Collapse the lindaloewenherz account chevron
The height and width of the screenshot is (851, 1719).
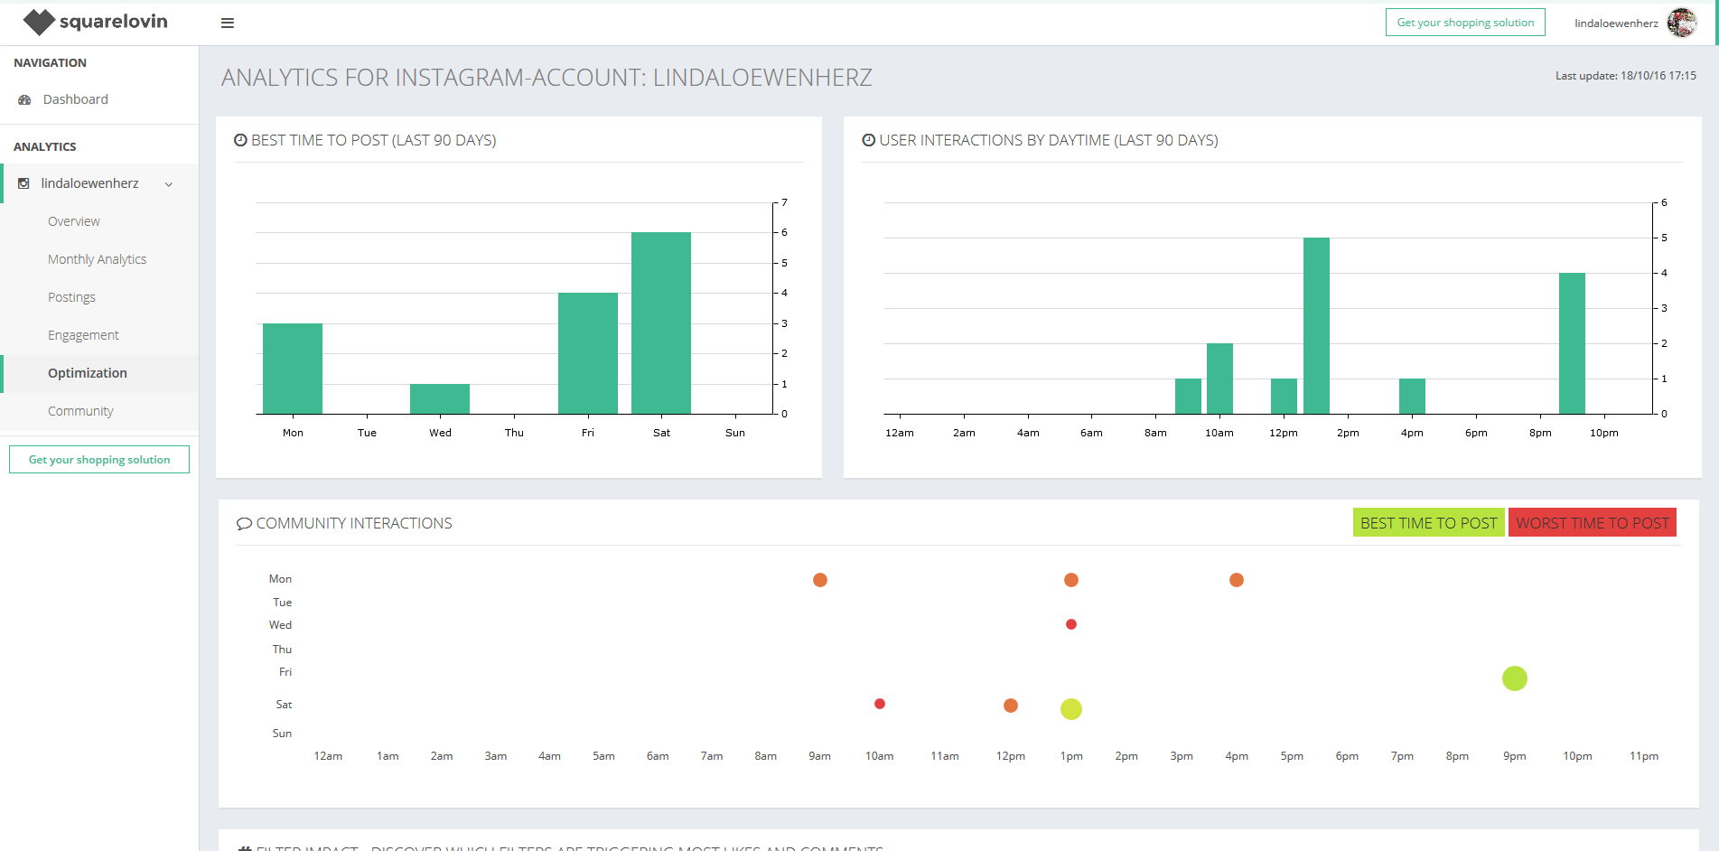(x=169, y=184)
